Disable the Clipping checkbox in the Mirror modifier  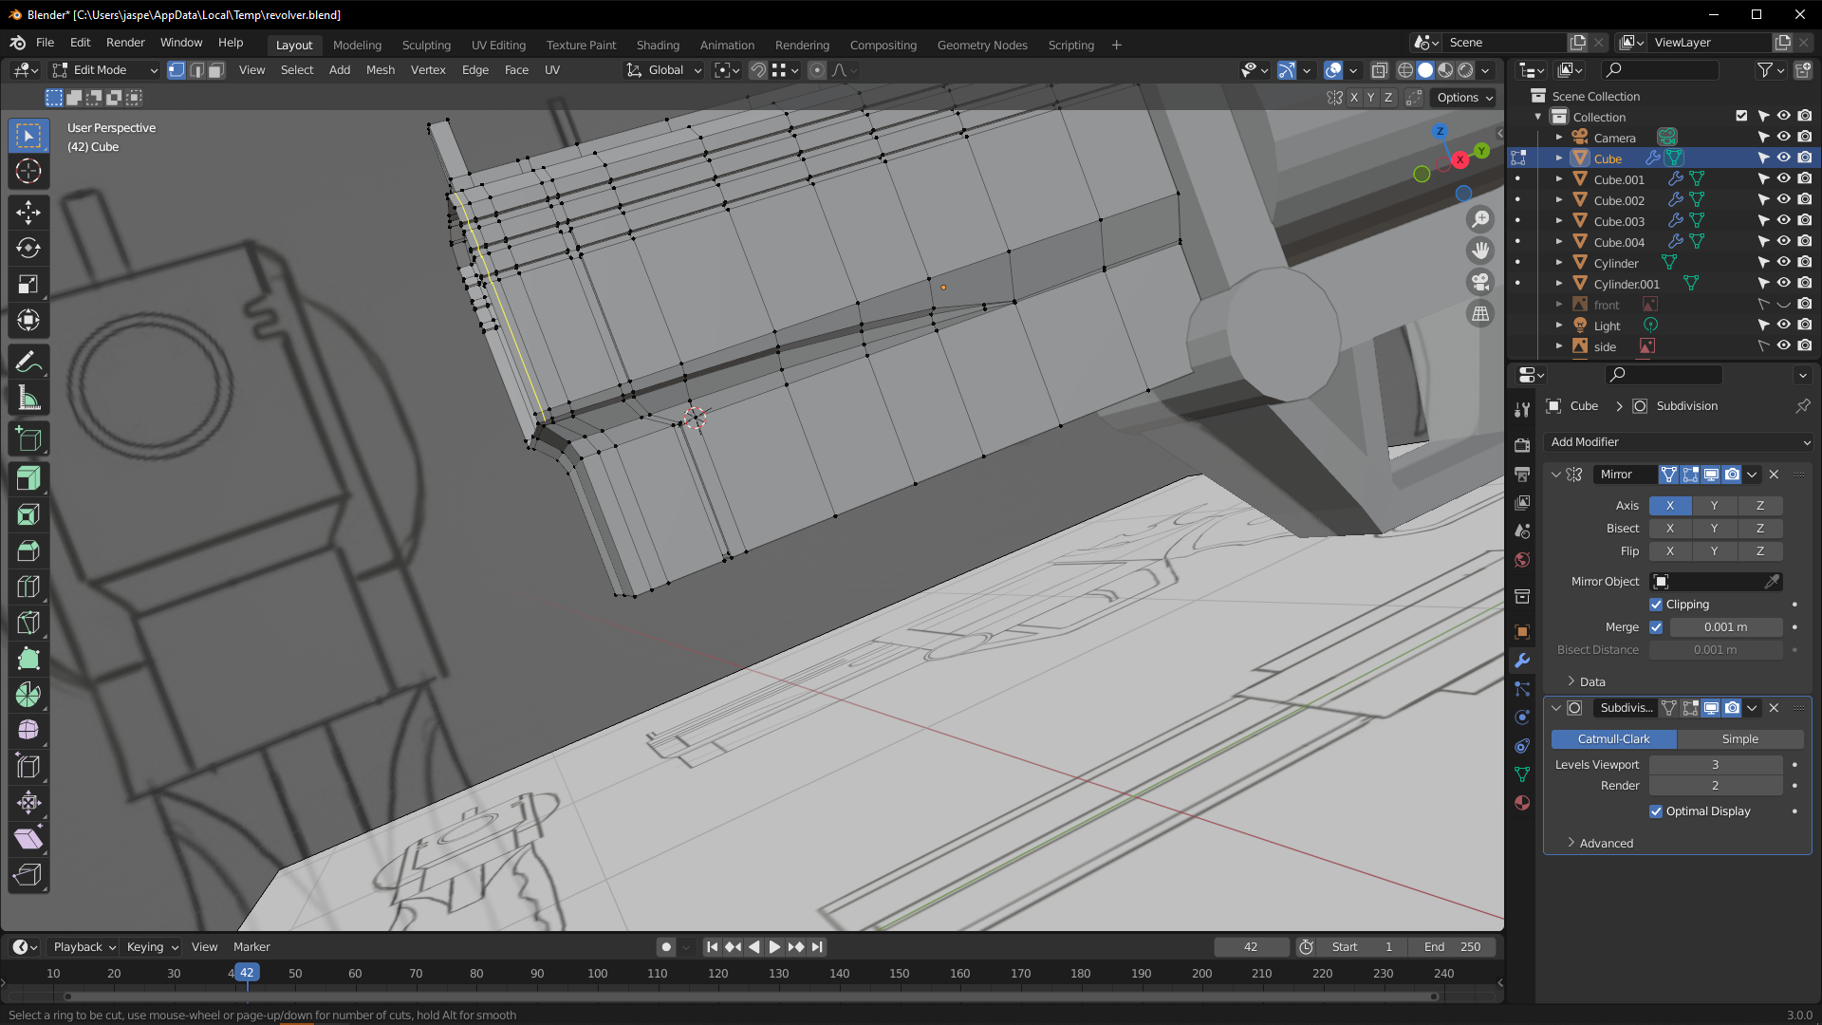click(1657, 605)
